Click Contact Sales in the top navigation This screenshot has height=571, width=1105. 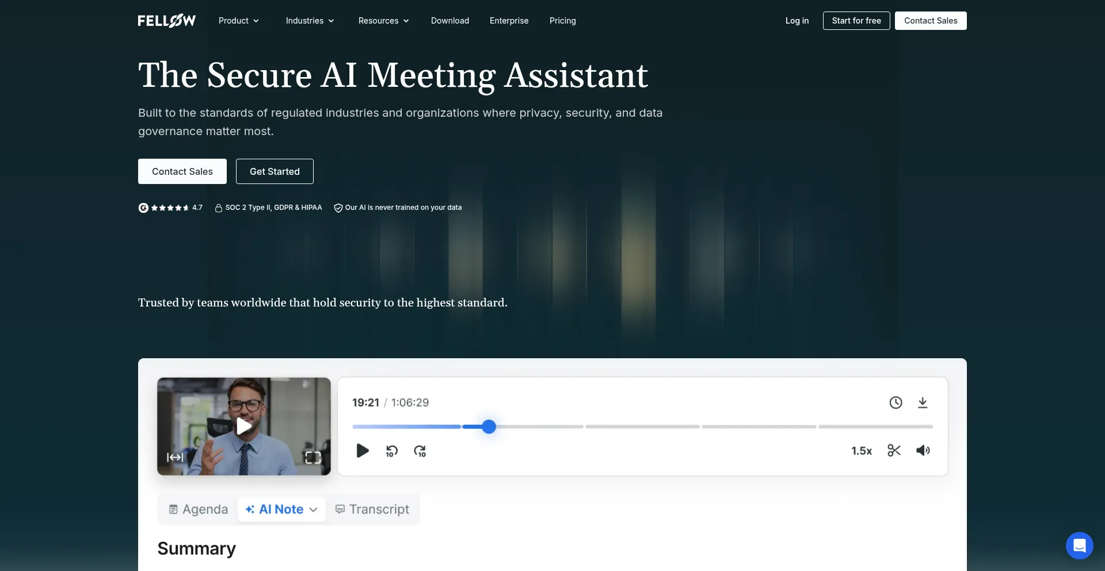point(931,21)
